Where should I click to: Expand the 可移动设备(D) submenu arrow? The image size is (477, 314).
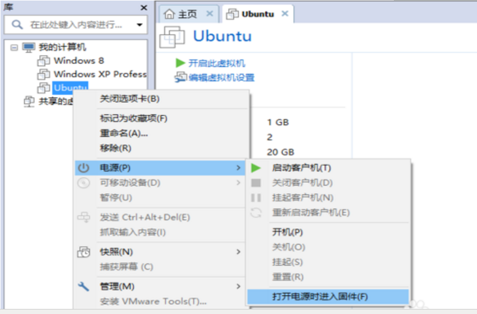point(238,183)
